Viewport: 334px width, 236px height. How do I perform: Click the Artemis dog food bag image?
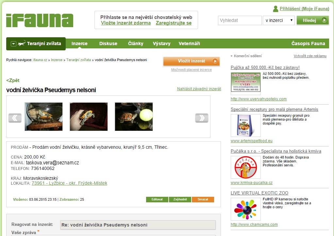click(246, 126)
